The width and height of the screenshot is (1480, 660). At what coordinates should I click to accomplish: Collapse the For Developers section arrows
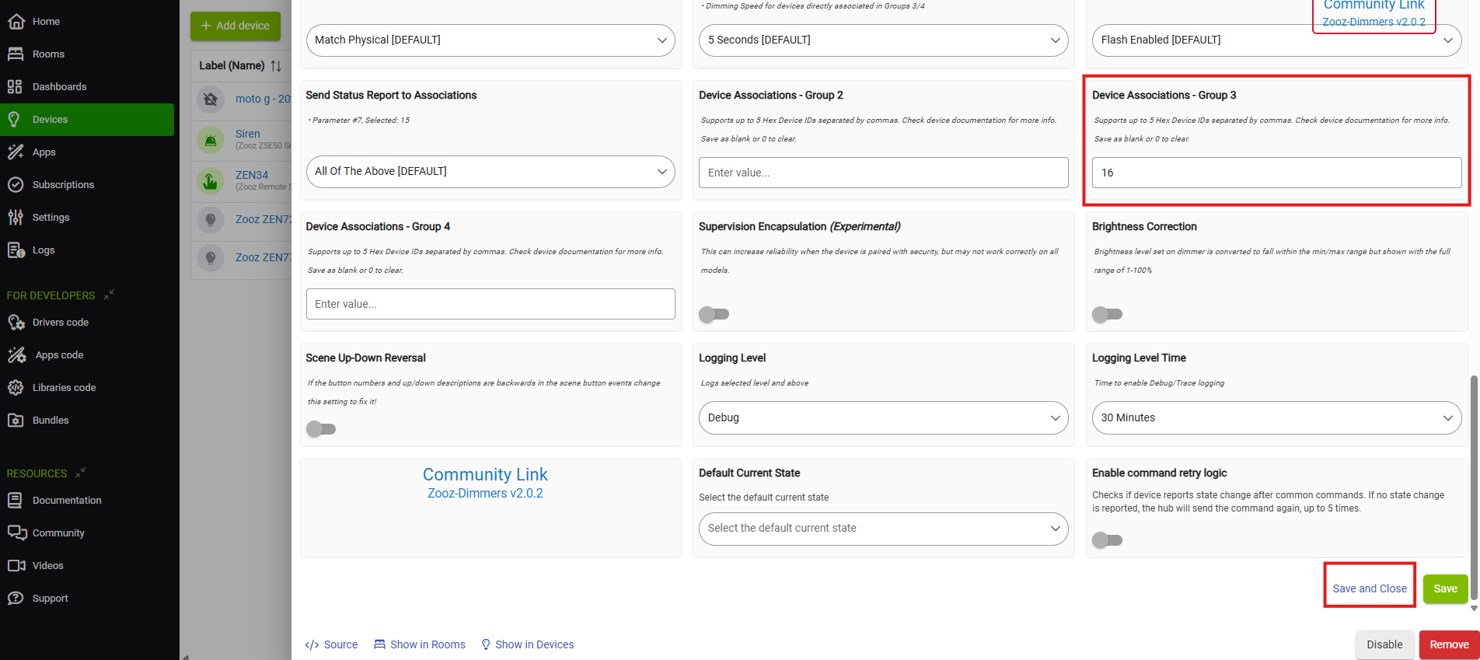109,295
